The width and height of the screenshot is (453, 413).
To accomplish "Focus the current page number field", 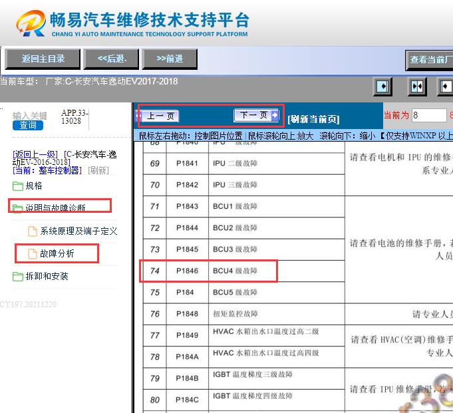I will pos(429,115).
